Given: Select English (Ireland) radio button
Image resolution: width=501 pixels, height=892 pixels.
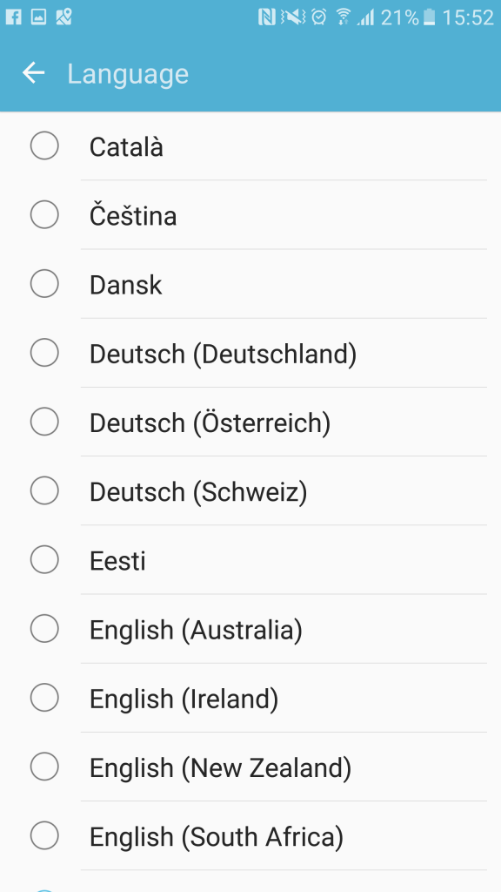Looking at the screenshot, I should [x=44, y=698].
